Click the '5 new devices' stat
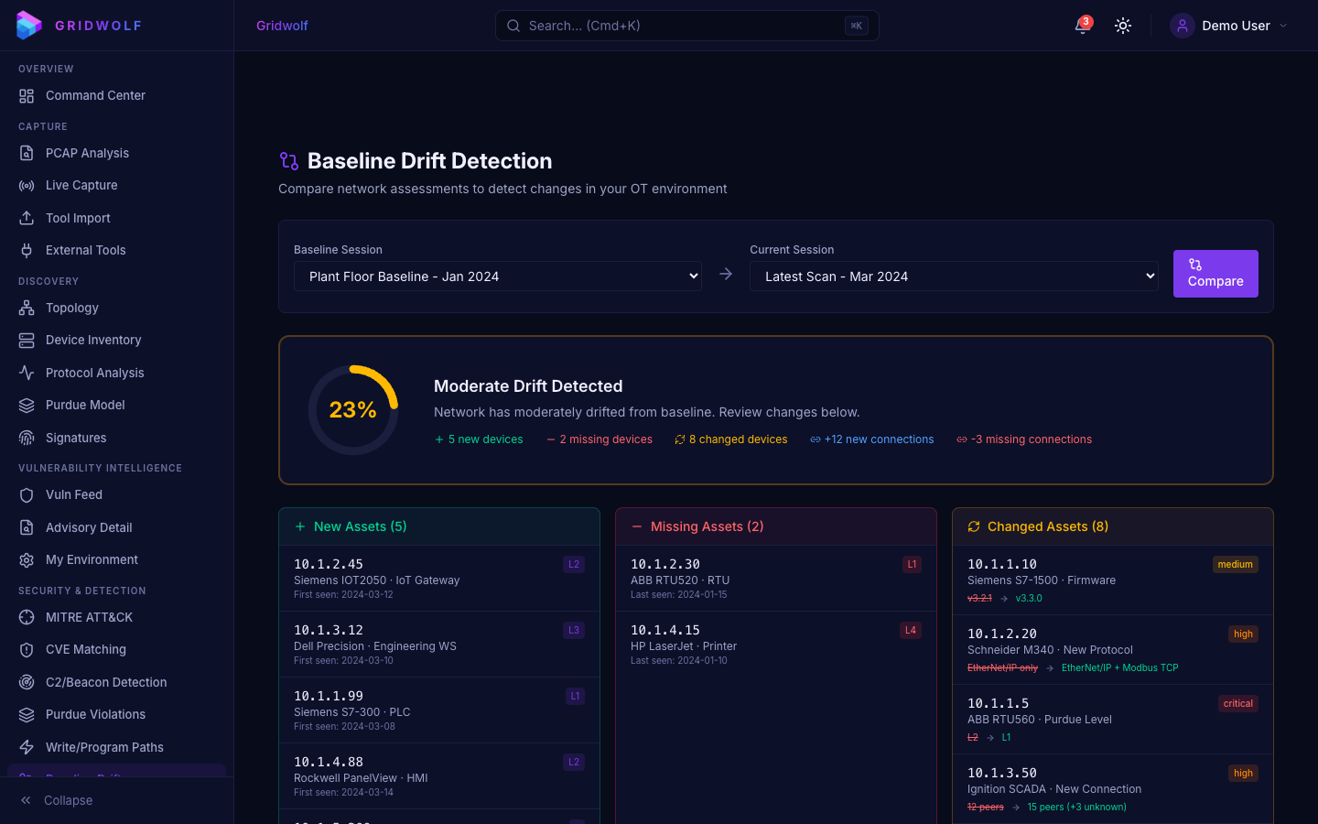 tap(479, 439)
